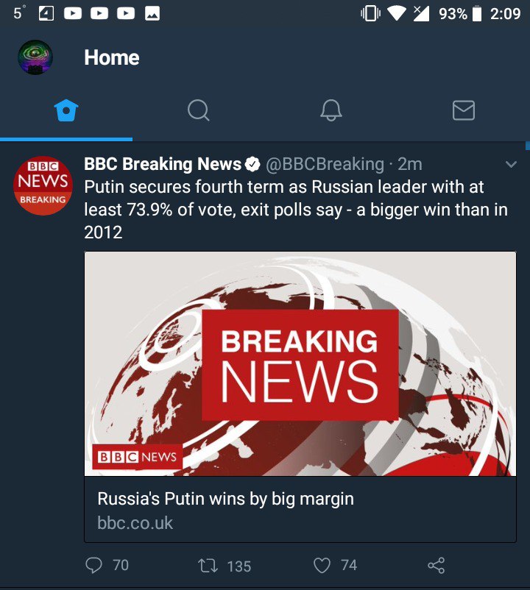This screenshot has width=530, height=590.
Task: Tap the first YouTube notification icon
Action: click(72, 13)
